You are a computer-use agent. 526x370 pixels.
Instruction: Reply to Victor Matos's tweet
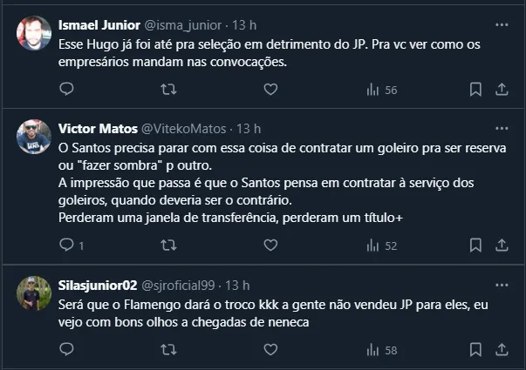coord(67,246)
